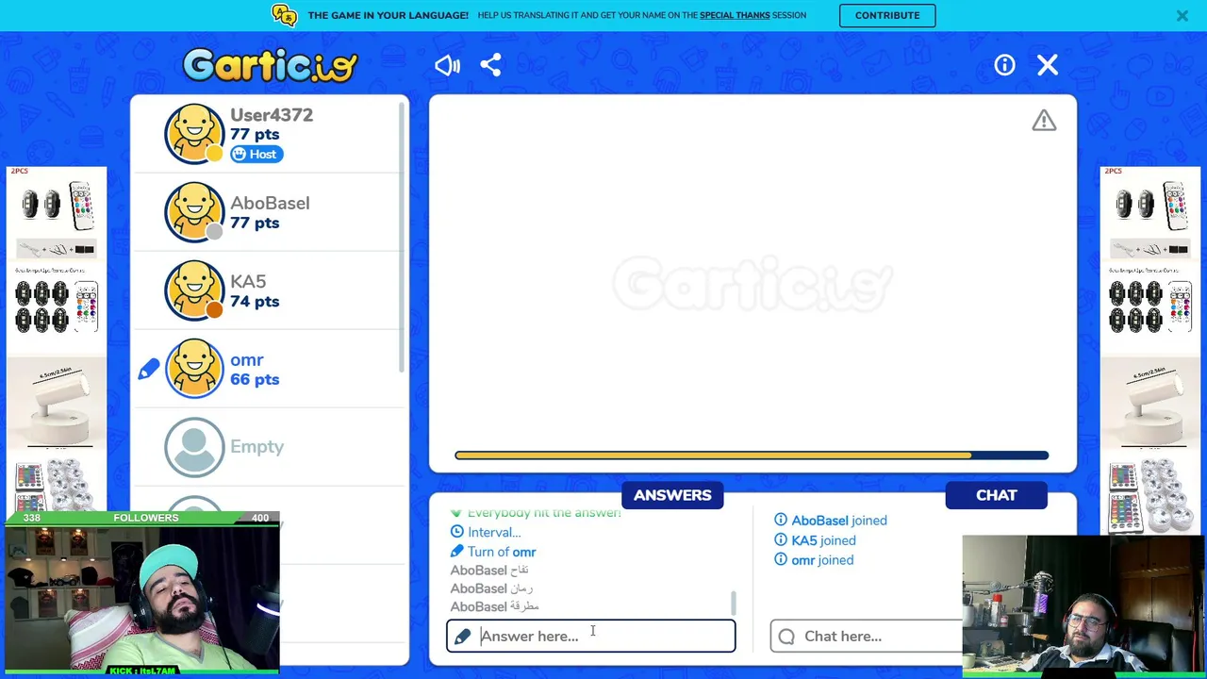The image size is (1207, 679).
Task: Click the answers list scrollbar
Action: pos(734,603)
